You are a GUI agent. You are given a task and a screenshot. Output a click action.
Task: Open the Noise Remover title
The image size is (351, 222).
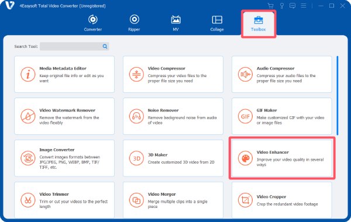coord(163,110)
